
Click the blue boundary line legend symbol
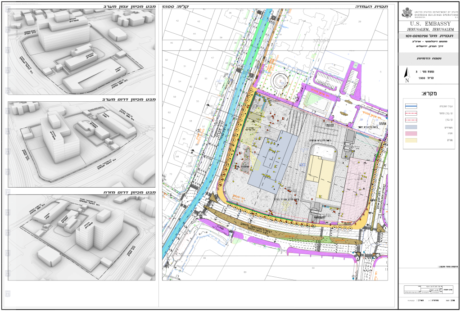[411, 106]
